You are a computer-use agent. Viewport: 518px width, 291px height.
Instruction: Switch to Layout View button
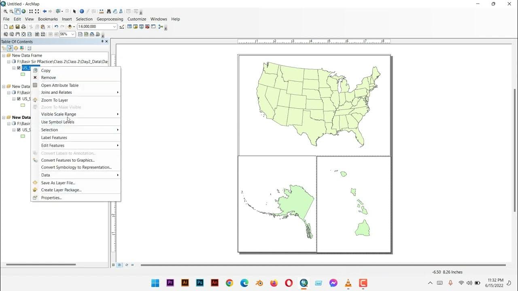coord(119,265)
